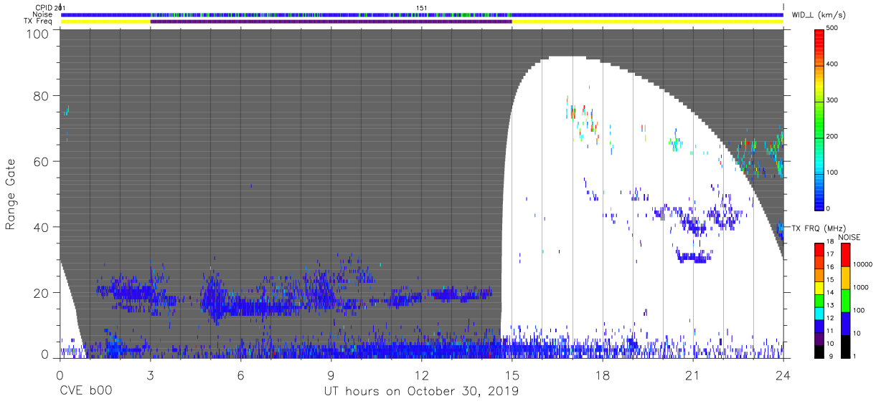This screenshot has height=406, width=881.
Task: Click the green segment of the NOISE colorbar
Action: pyautogui.click(x=844, y=301)
